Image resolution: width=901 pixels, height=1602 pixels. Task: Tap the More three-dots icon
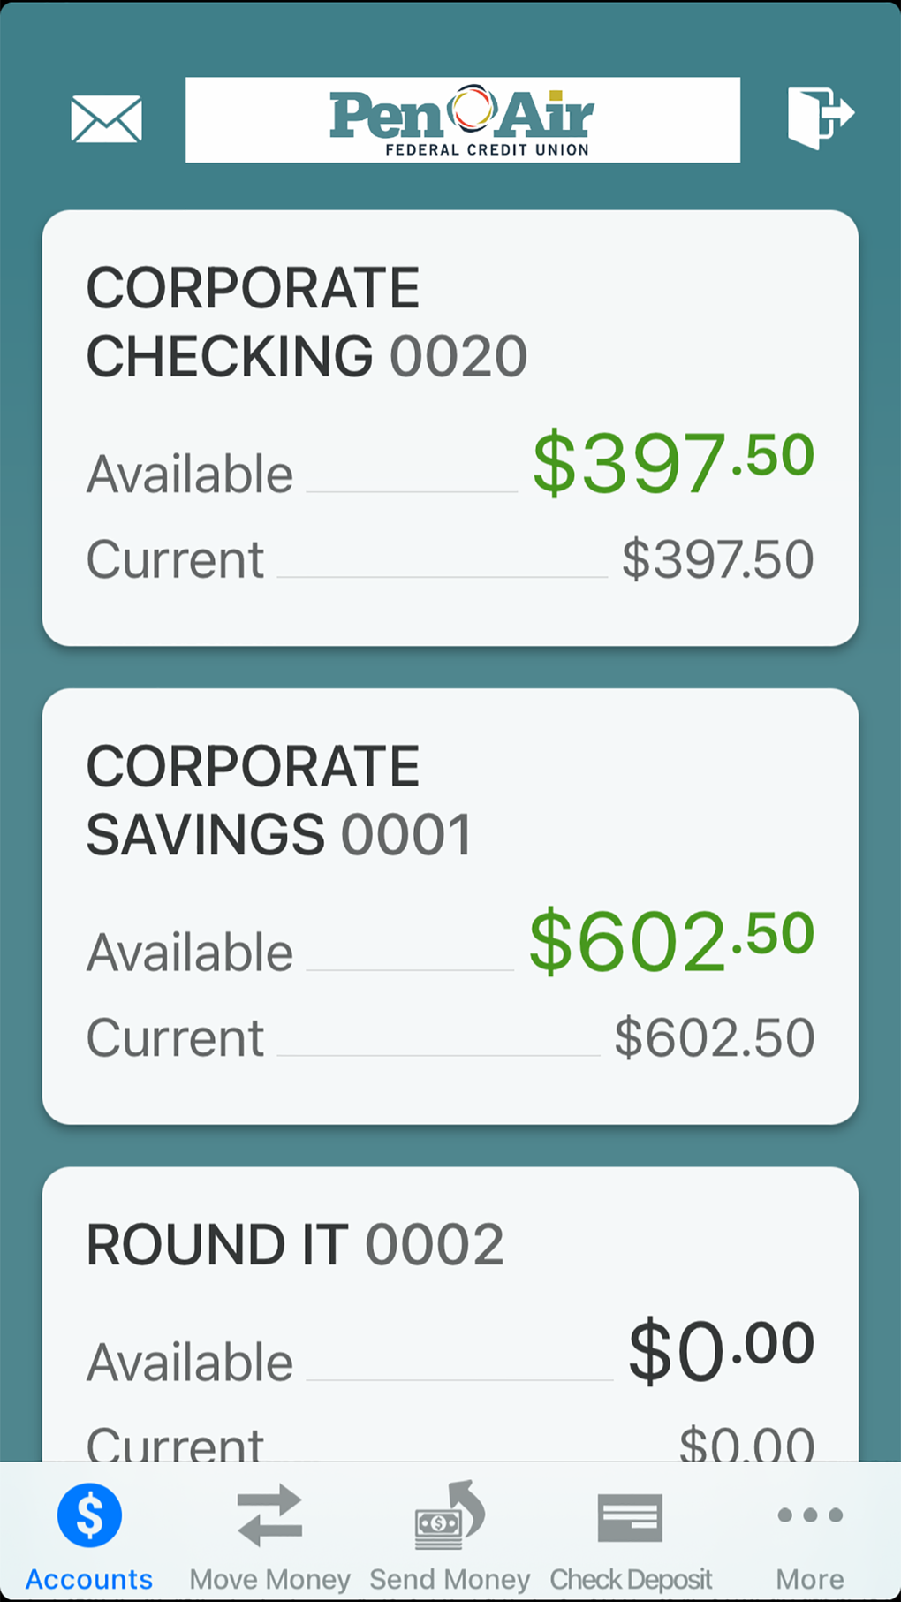coord(809,1515)
